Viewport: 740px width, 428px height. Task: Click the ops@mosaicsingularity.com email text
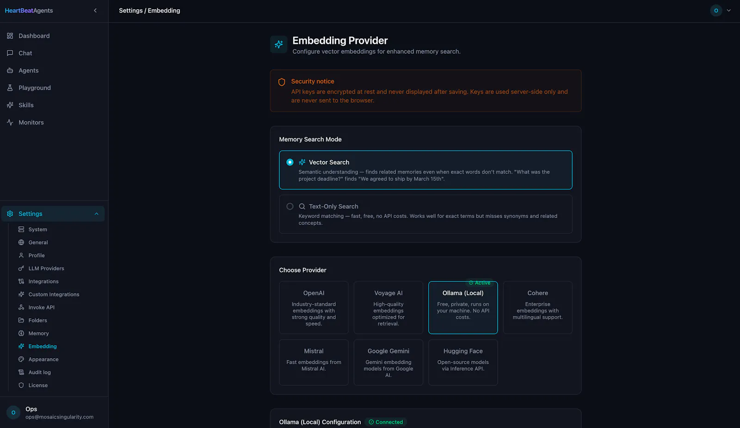[x=59, y=417]
